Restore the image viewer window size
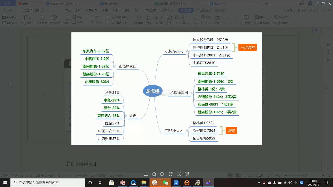The image size is (333, 187). coord(323,4)
